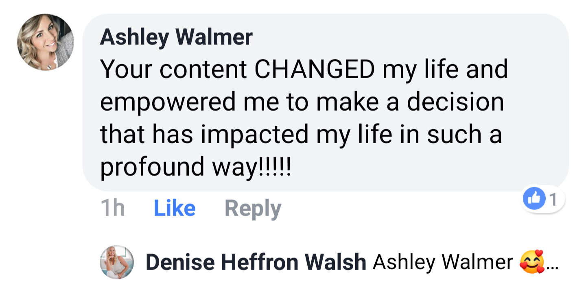Click the Ashley Walmer mention in reply
586x294 pixels.
point(443,262)
